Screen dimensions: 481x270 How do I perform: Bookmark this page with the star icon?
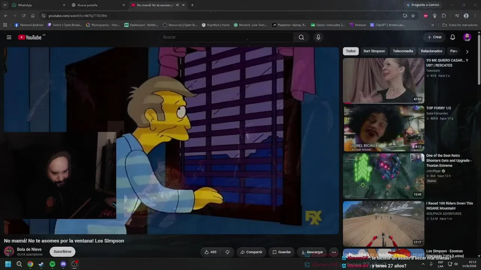coord(413,16)
